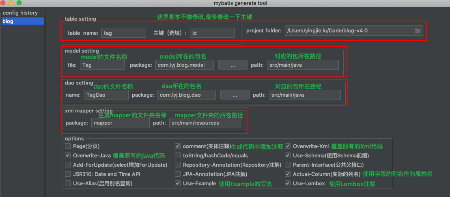The width and height of the screenshot is (450, 197).
Task: Enable the JPA-Annotation checkbox
Action: [x=178, y=174]
